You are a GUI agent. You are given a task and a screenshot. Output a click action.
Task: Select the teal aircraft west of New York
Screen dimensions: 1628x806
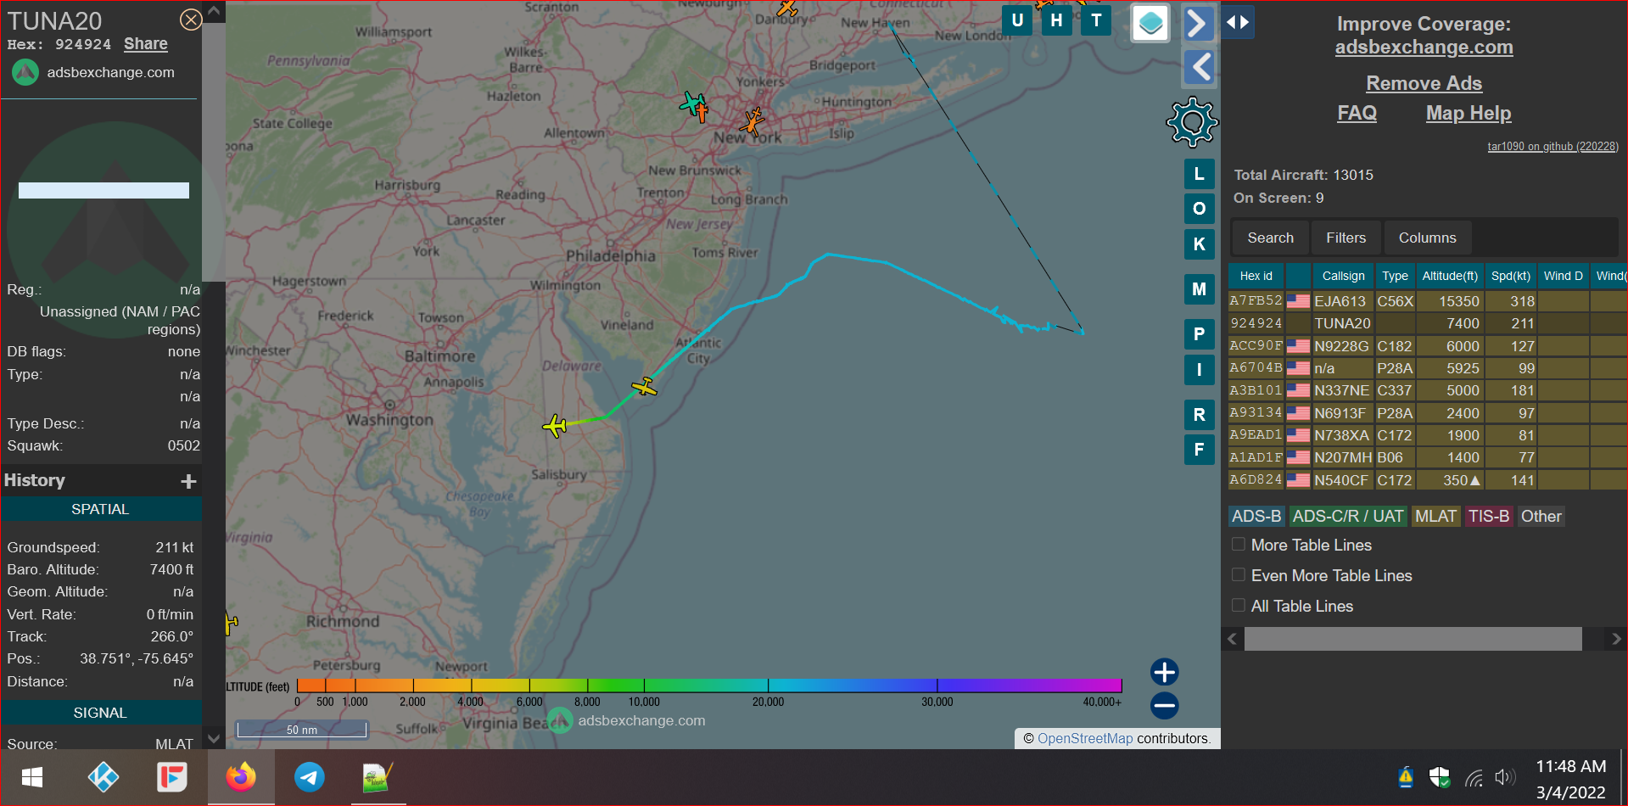[x=692, y=104]
